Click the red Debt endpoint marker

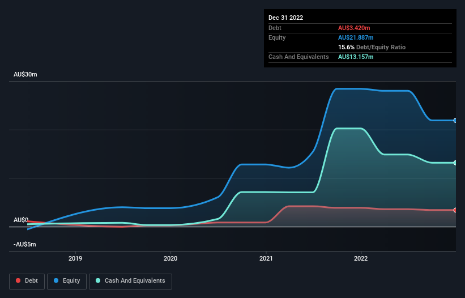[455, 210]
